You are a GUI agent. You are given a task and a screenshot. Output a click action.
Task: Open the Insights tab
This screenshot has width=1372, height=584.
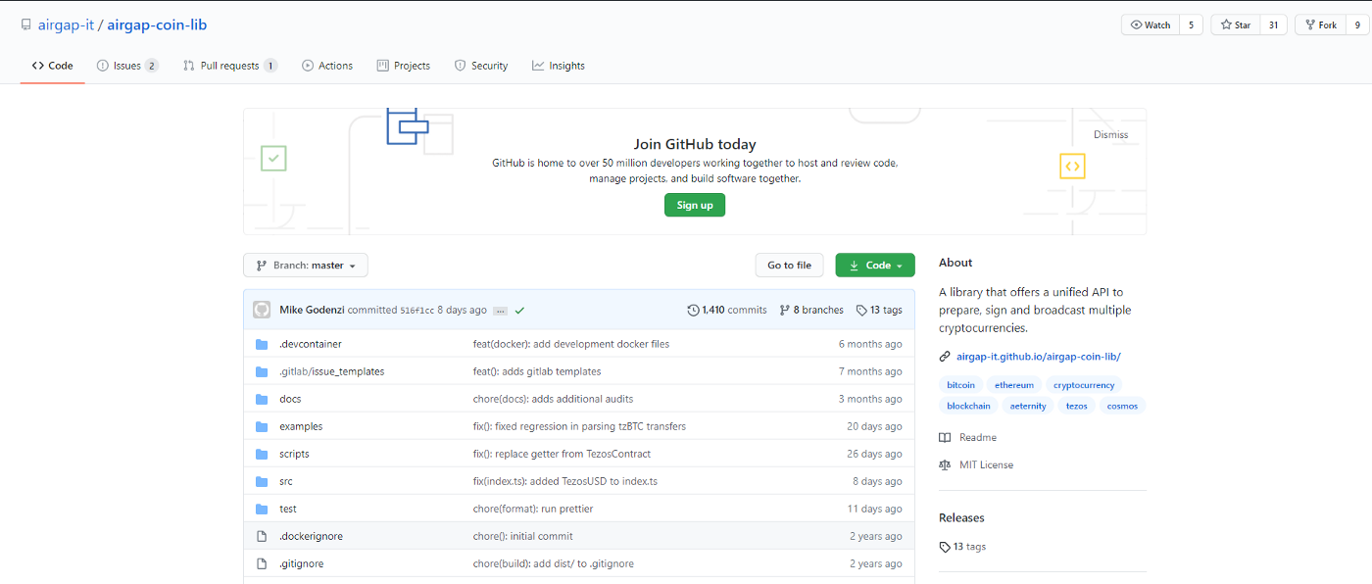559,66
